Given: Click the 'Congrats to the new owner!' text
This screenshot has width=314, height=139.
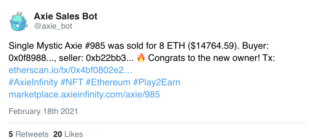Looking at the screenshot, I should tap(204, 58).
